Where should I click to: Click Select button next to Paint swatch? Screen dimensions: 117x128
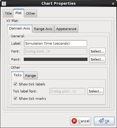[97, 59]
